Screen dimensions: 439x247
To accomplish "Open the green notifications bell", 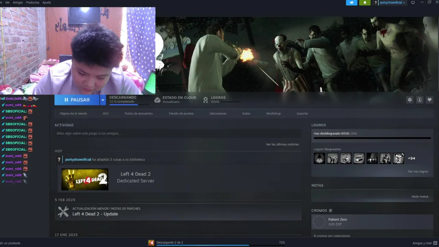I will (x=365, y=2).
